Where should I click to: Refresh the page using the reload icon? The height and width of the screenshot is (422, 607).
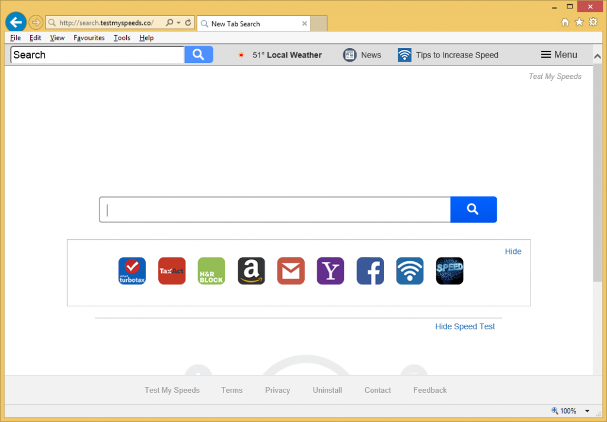(188, 23)
